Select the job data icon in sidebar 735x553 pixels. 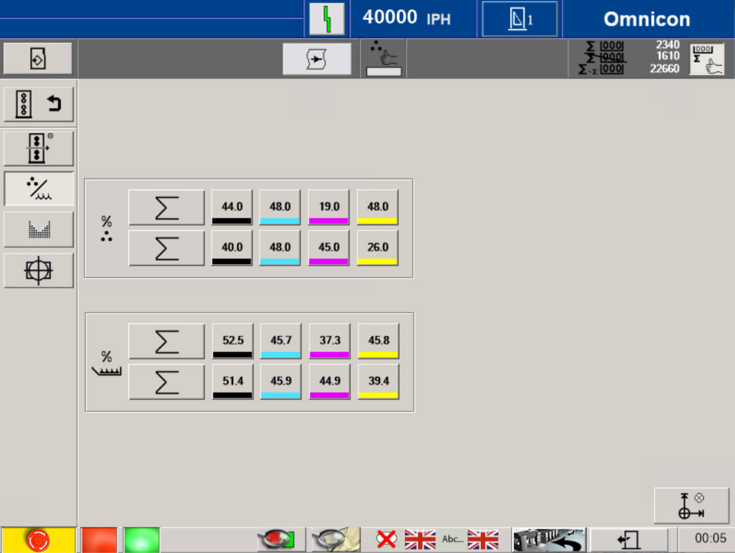pos(38,58)
